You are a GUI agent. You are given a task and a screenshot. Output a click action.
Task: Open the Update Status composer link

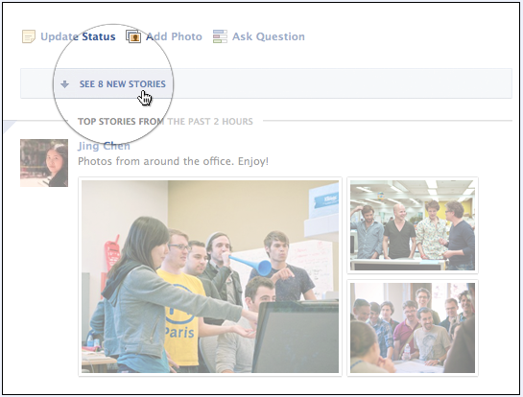(78, 36)
